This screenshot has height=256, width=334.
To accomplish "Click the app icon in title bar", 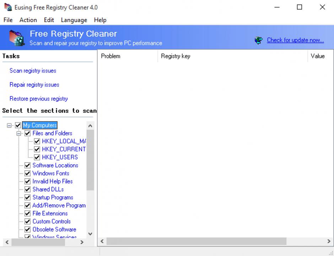I will tap(8, 7).
